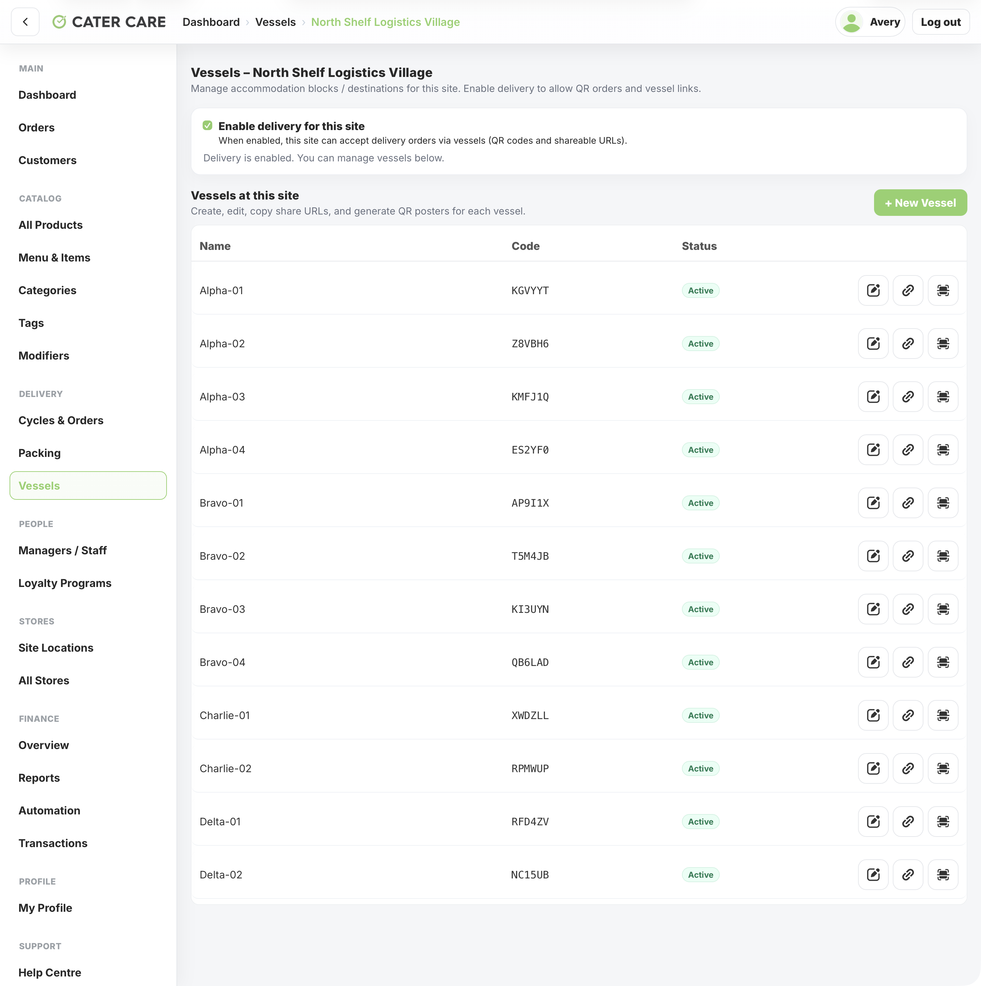The image size is (981, 986).
Task: Generate QR poster for Delta-01
Action: pos(943,821)
